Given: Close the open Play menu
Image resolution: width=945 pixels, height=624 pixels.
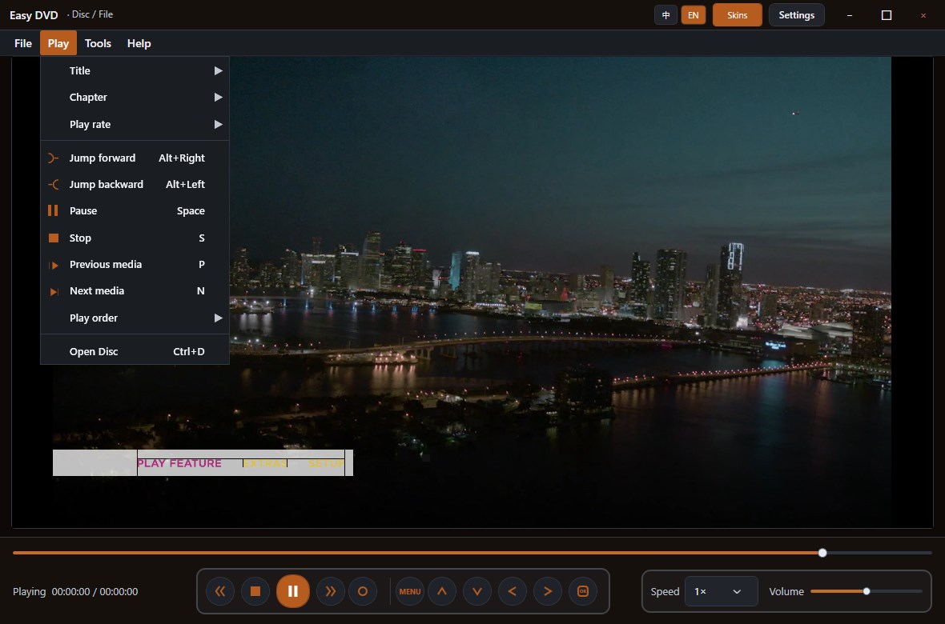Looking at the screenshot, I should (x=58, y=43).
